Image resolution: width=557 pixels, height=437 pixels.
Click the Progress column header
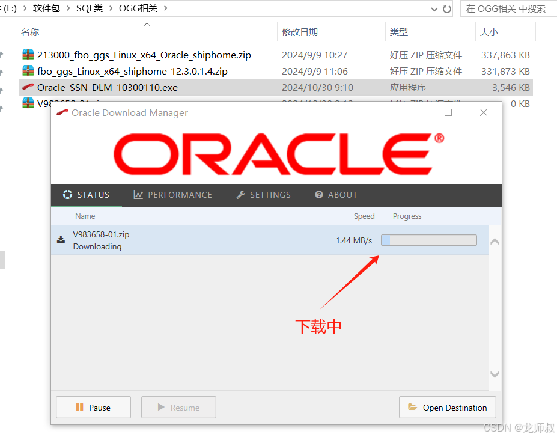coord(407,216)
